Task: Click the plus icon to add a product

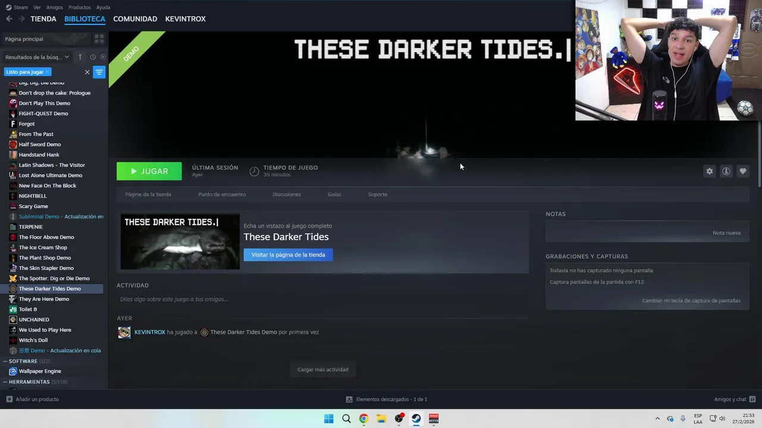Action: pyautogui.click(x=9, y=399)
